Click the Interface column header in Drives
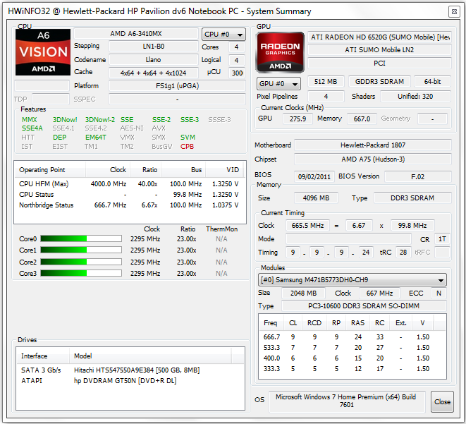Image resolution: width=466 pixels, height=424 pixels. click(x=43, y=356)
